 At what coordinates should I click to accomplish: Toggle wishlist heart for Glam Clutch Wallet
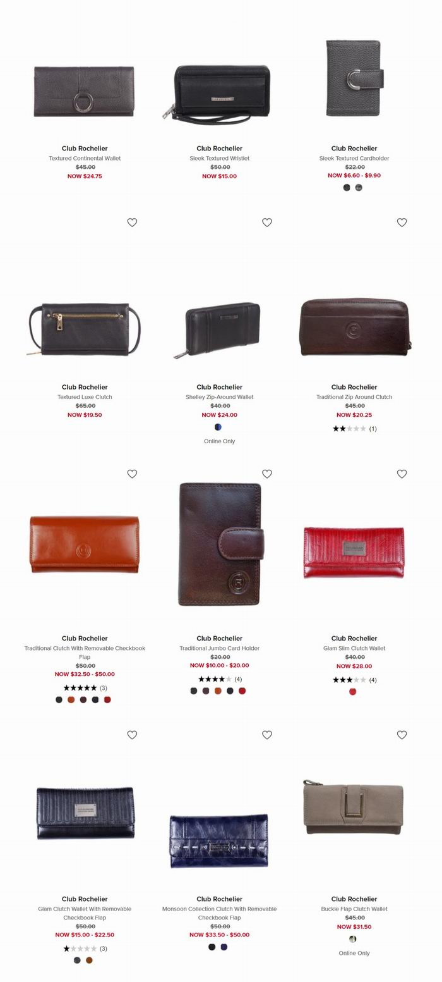click(x=132, y=735)
